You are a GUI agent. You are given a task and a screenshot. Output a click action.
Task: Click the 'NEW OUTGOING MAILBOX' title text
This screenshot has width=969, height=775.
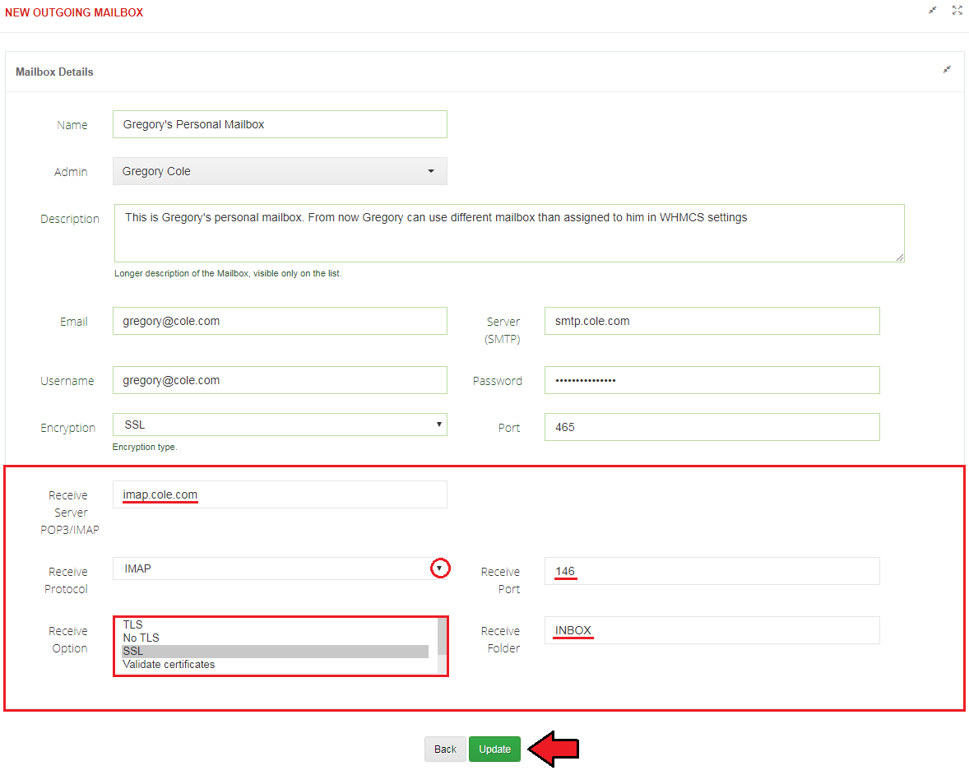[x=74, y=12]
